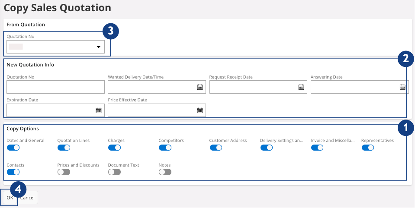
Task: Click the OK button
Action: (x=10, y=198)
